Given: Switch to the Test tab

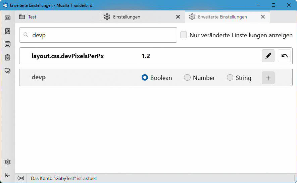Looking at the screenshot, I should pyautogui.click(x=57, y=17).
